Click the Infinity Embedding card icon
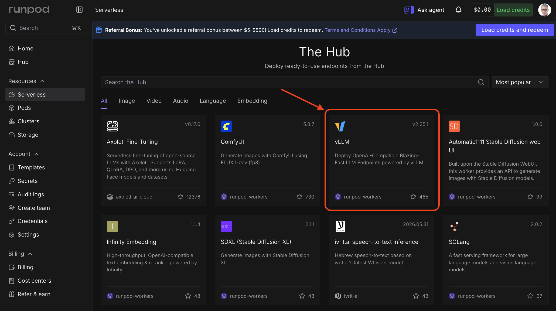The image size is (556, 311). [112, 226]
